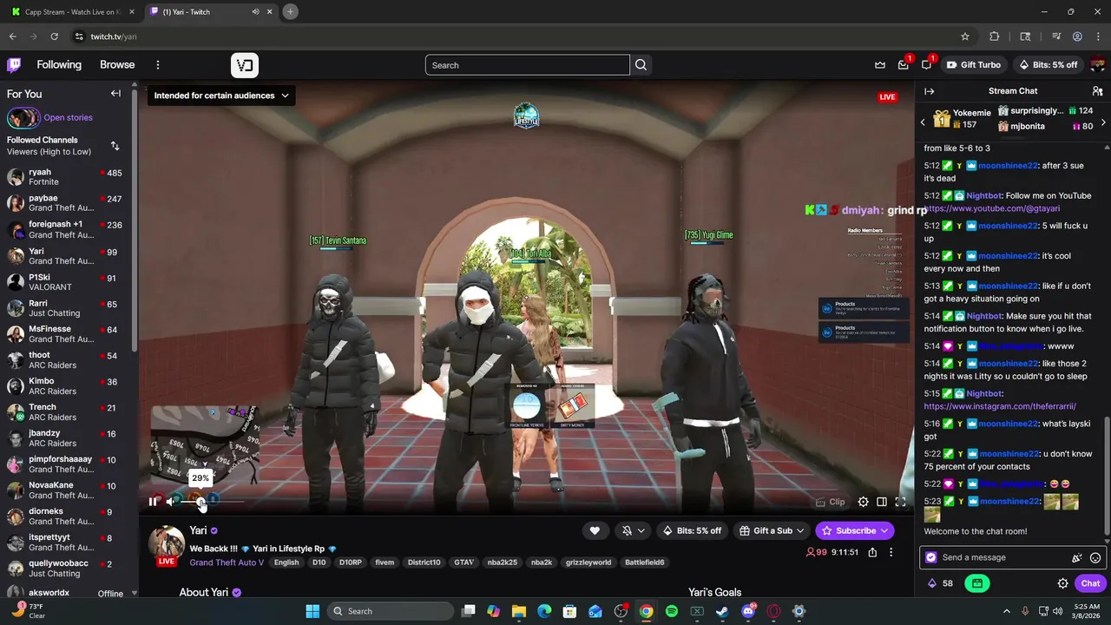Open the Twitch home logo
This screenshot has width=1111, height=625.
point(15,65)
